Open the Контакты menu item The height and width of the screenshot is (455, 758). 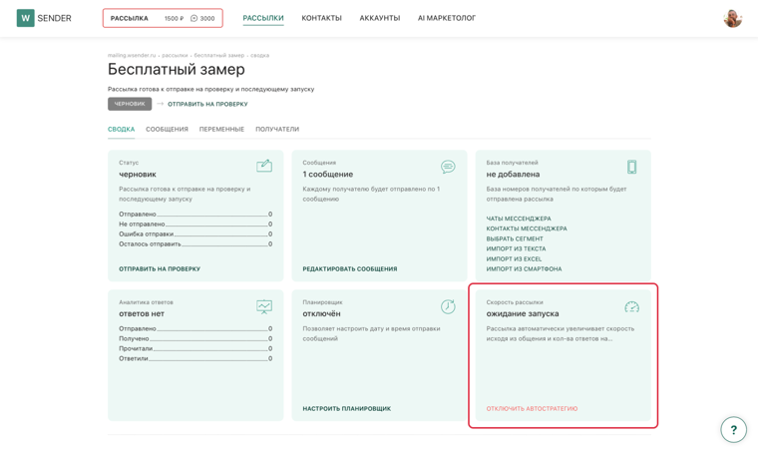pyautogui.click(x=321, y=18)
